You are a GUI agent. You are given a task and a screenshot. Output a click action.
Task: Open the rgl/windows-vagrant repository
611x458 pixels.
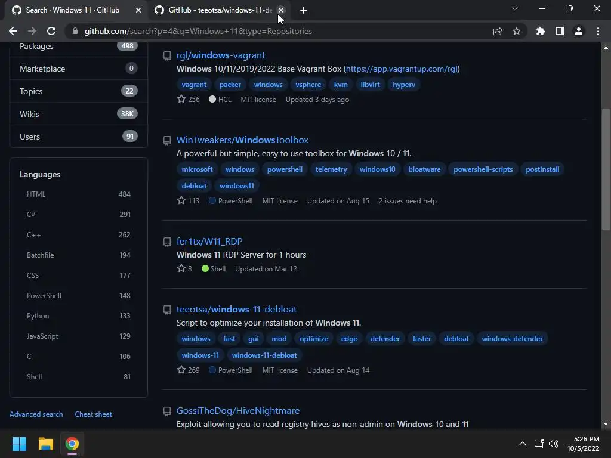221,55
